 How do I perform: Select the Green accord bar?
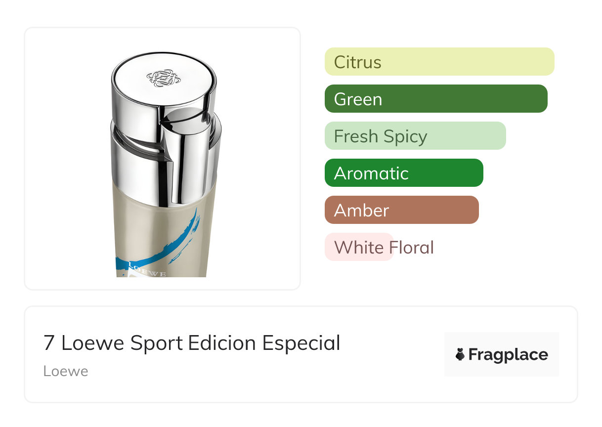point(436,99)
